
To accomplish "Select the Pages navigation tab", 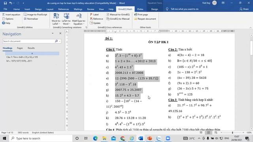I will coord(20,48).
